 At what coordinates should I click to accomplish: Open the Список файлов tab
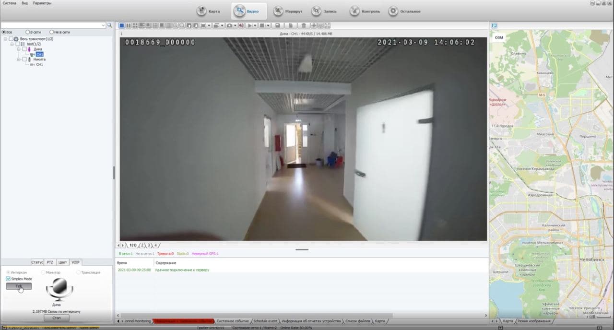pyautogui.click(x=358, y=321)
